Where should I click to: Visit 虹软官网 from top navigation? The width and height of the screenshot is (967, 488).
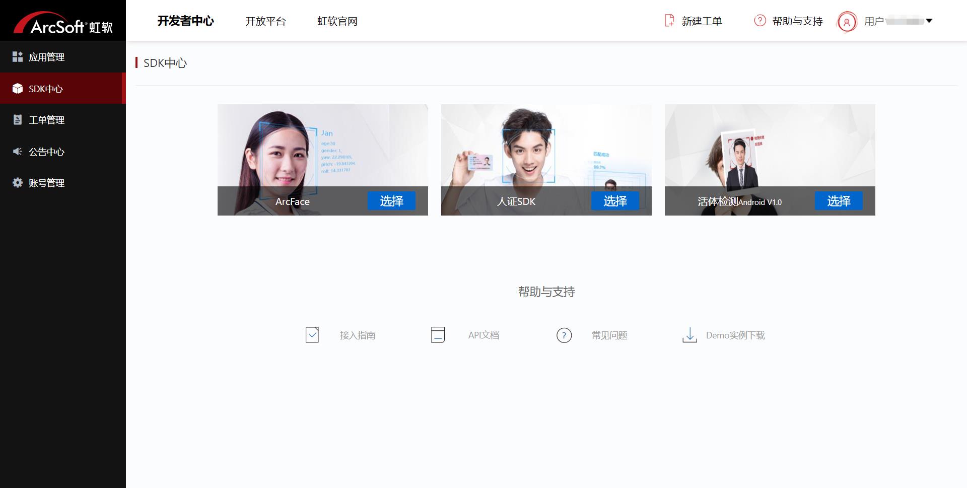(x=337, y=21)
